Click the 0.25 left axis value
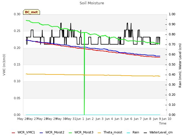Screen dimensions: 184x138 [x=17, y=31]
